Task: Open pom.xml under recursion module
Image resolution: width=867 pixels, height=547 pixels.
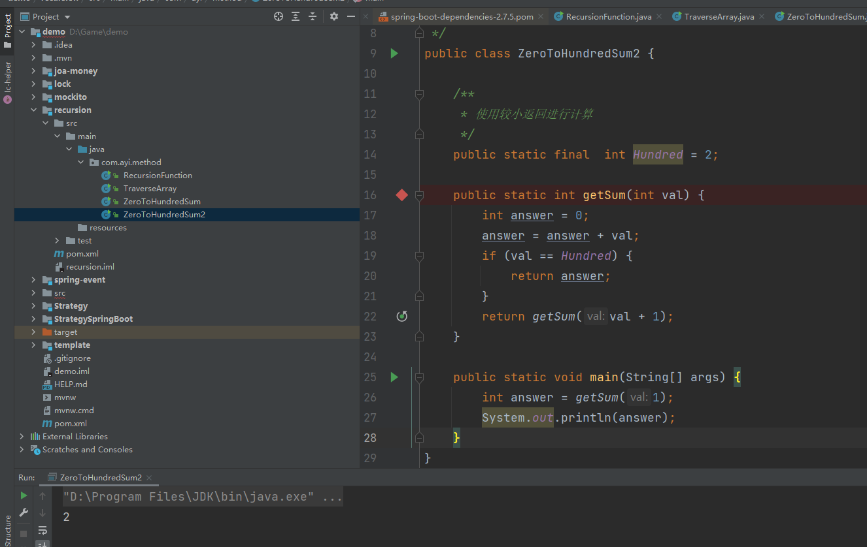Action: point(82,254)
